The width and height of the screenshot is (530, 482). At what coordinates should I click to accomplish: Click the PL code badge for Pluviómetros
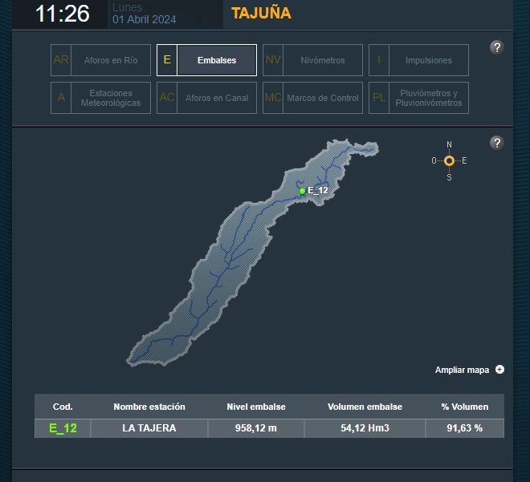point(379,98)
